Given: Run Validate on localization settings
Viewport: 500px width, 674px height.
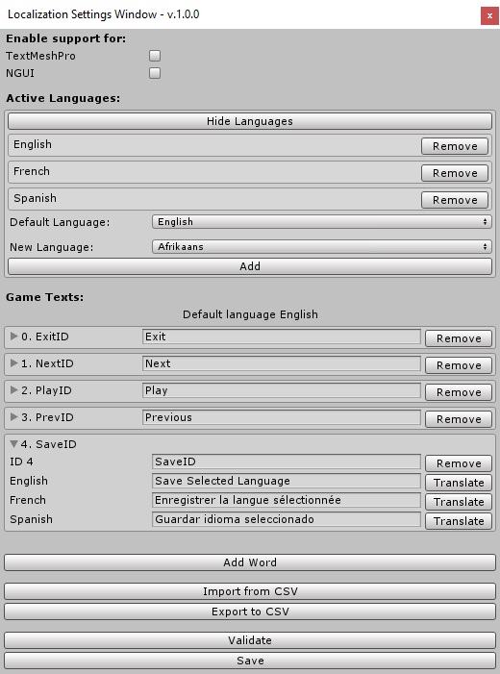Looking at the screenshot, I should coord(250,640).
